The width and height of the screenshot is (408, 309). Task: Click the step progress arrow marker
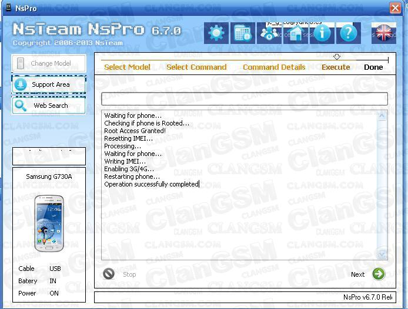click(337, 57)
